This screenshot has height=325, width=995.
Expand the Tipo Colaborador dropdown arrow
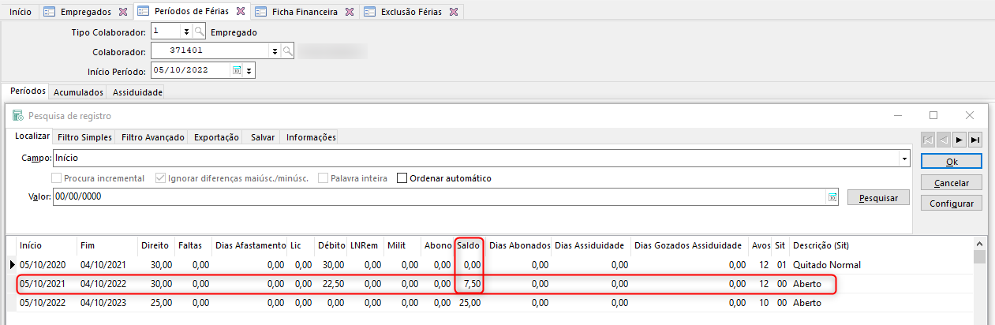(x=186, y=32)
